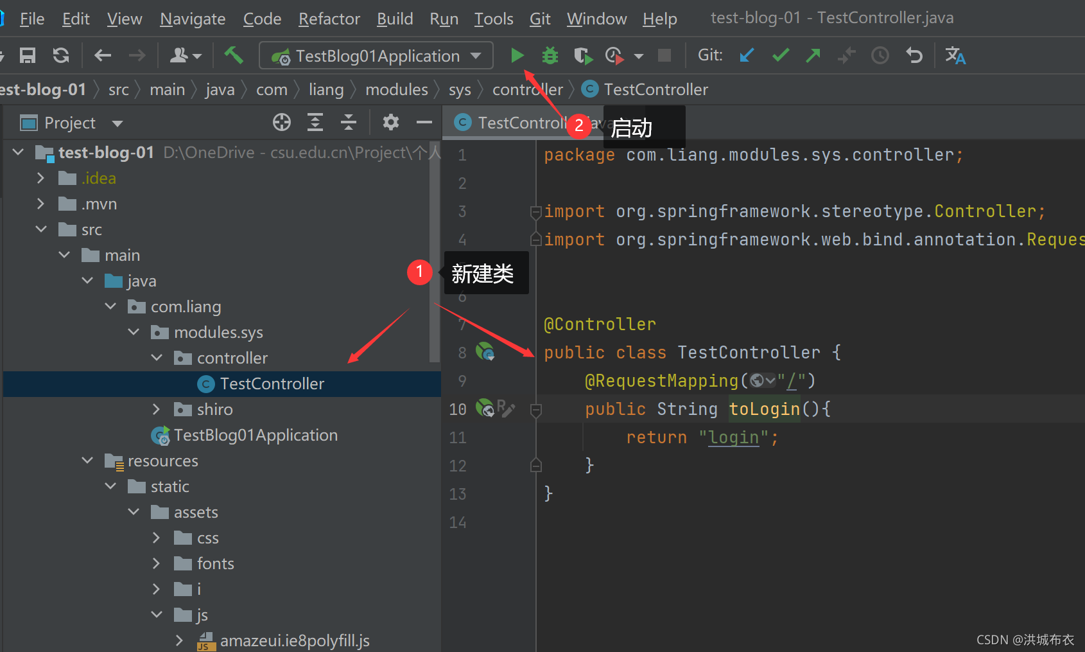Open Git history clock icon
The image size is (1085, 652).
click(x=880, y=56)
